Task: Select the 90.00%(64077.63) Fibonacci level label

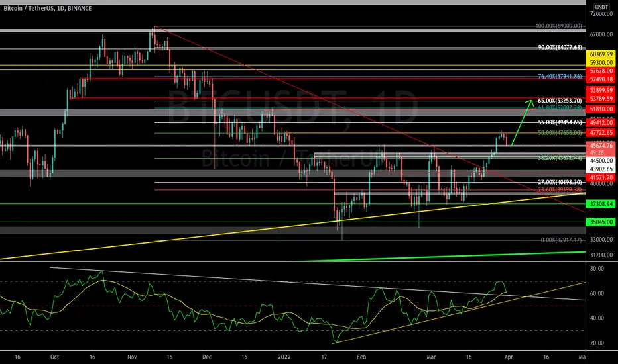Action: [x=560, y=48]
